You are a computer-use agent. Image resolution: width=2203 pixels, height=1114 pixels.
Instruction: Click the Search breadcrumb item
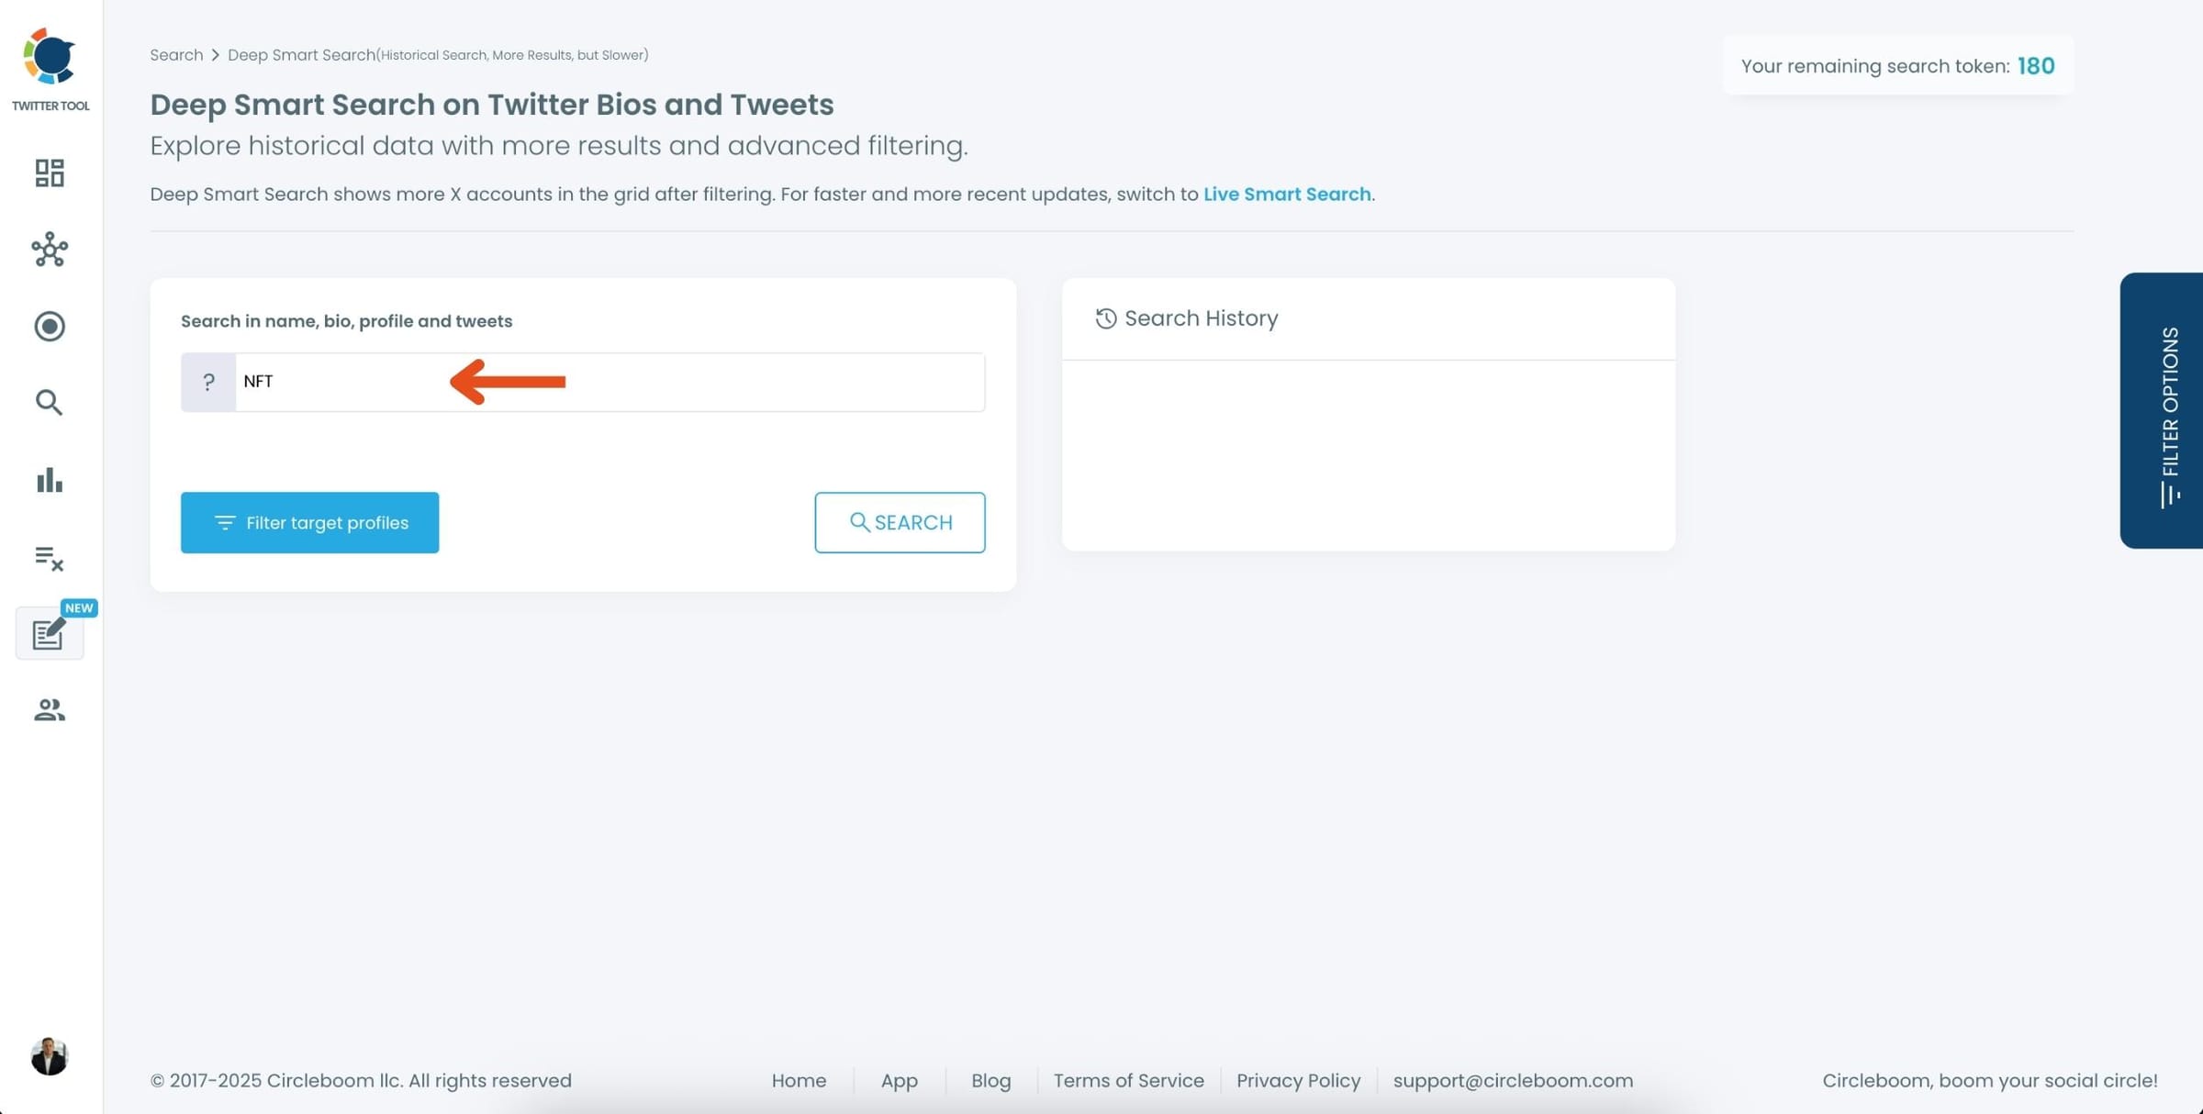176,54
